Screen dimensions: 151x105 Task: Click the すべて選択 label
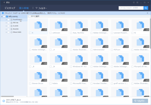click(x=35, y=16)
